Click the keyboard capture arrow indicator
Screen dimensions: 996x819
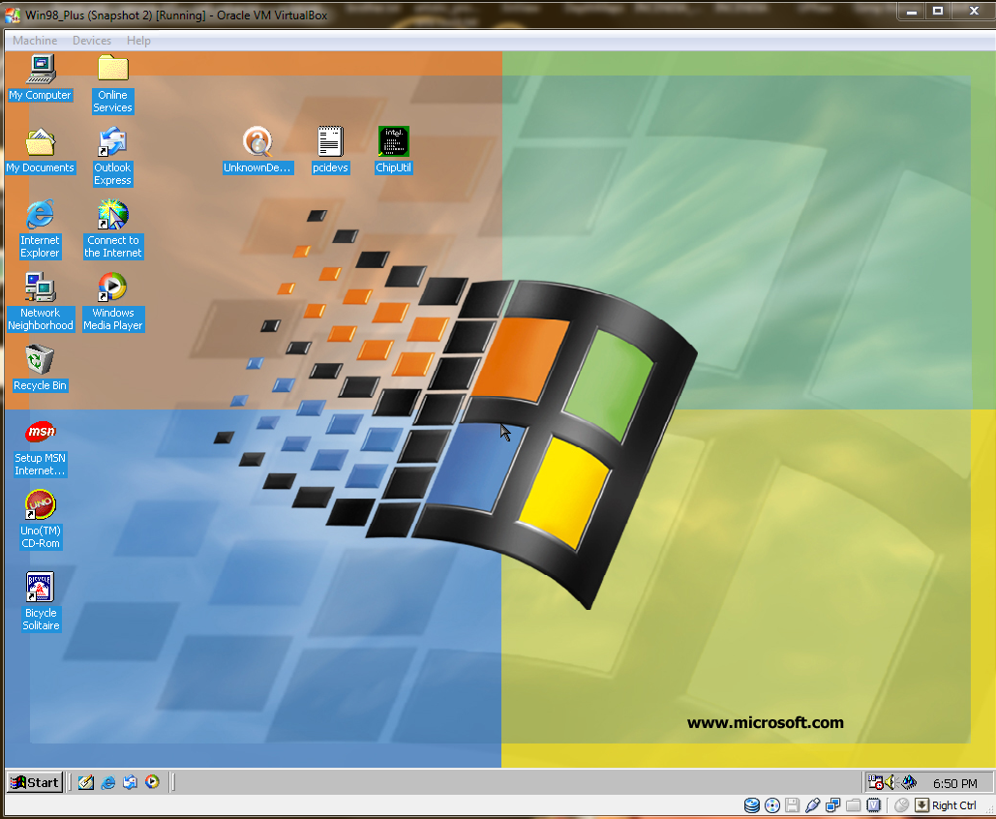pyautogui.click(x=921, y=805)
